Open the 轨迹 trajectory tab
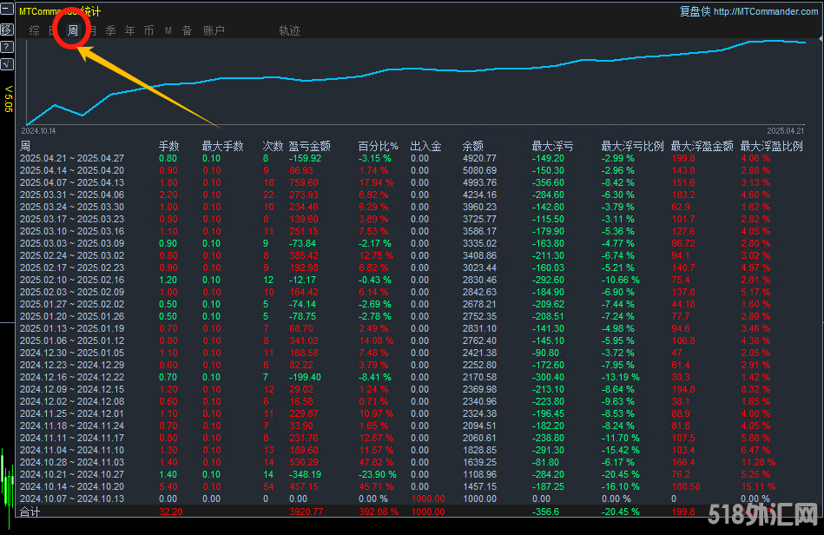The height and width of the screenshot is (535, 824). click(x=289, y=30)
